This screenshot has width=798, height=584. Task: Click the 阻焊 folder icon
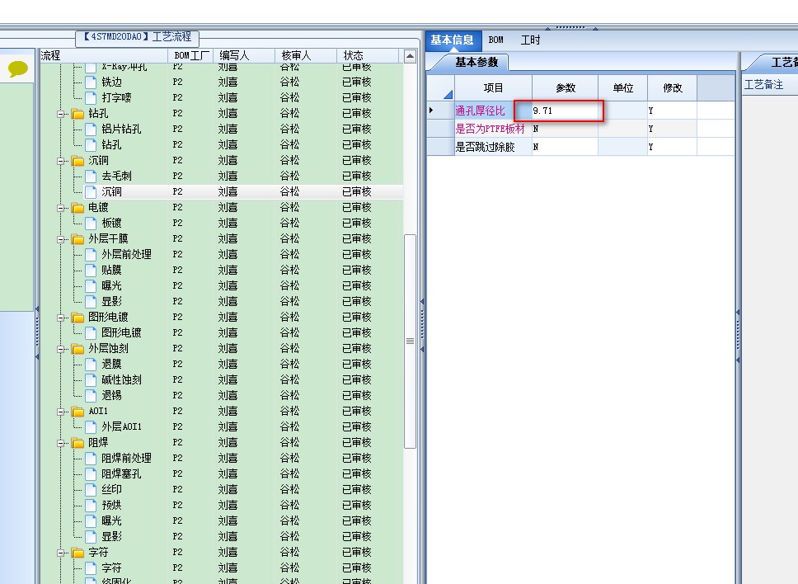tap(77, 443)
